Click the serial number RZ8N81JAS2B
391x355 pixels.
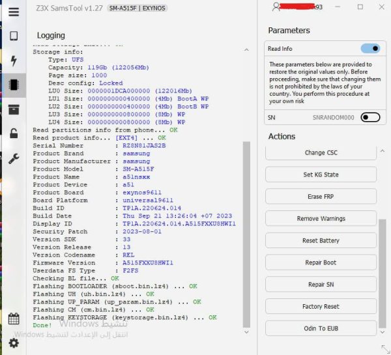(x=144, y=146)
